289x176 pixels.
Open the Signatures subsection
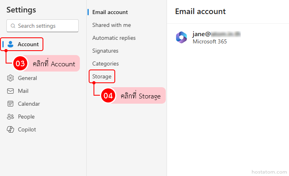(105, 51)
